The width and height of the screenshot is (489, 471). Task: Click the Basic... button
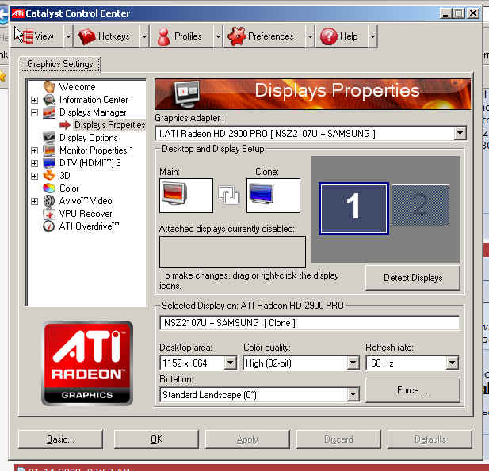[60, 439]
